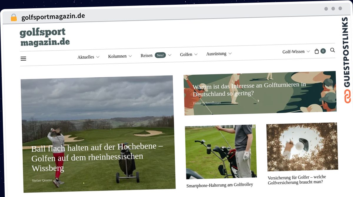353x197 pixels.
Task: Open the Ausrüstung menu
Action: pos(216,54)
